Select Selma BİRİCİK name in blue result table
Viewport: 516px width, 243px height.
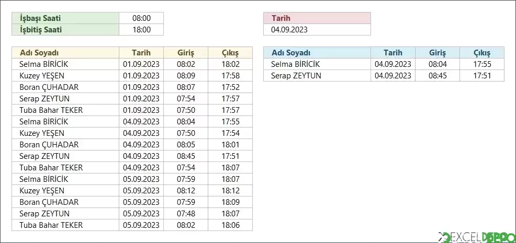pyautogui.click(x=317, y=64)
